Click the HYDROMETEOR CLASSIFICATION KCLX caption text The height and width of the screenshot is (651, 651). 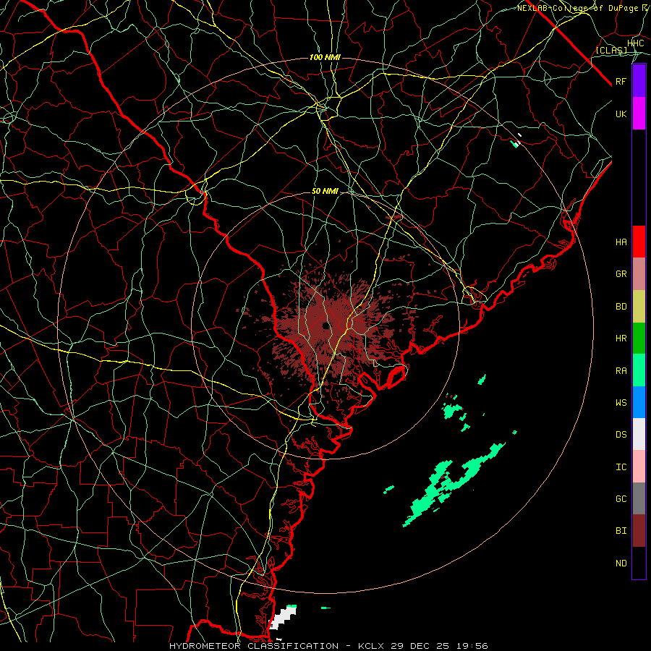(x=328, y=646)
